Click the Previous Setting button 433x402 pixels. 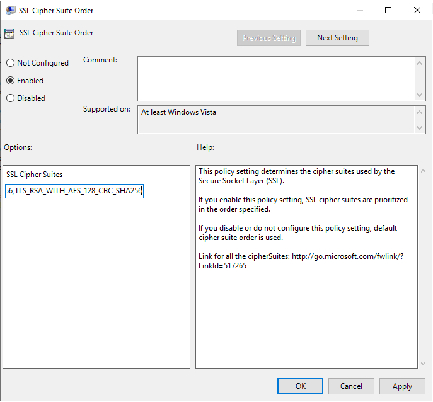(268, 38)
